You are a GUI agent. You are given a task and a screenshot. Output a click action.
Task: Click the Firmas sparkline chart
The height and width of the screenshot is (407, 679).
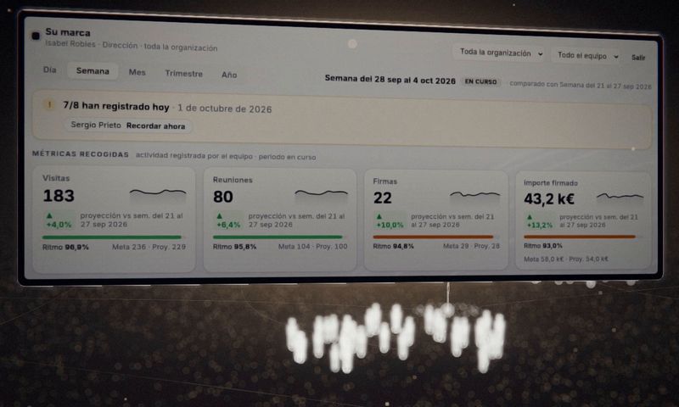[x=475, y=197]
